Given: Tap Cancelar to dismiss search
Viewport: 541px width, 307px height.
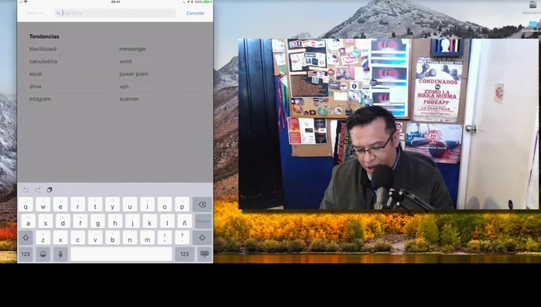Looking at the screenshot, I should [195, 13].
